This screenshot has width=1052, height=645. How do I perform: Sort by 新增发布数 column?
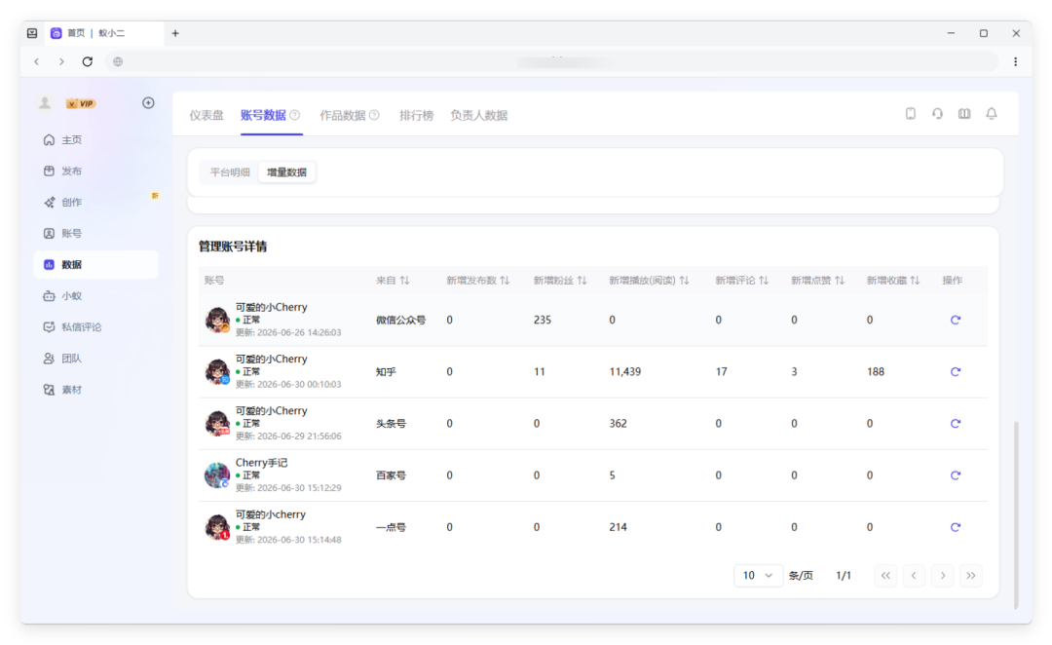[x=505, y=281]
